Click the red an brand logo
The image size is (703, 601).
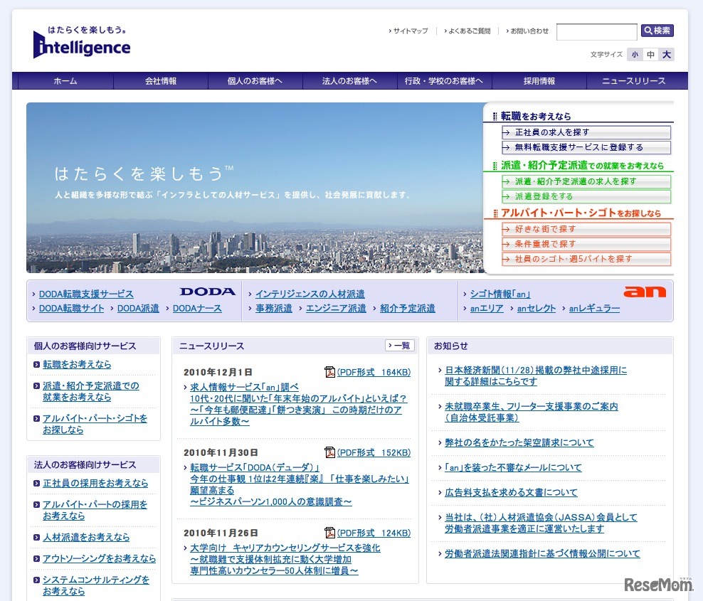tap(645, 292)
